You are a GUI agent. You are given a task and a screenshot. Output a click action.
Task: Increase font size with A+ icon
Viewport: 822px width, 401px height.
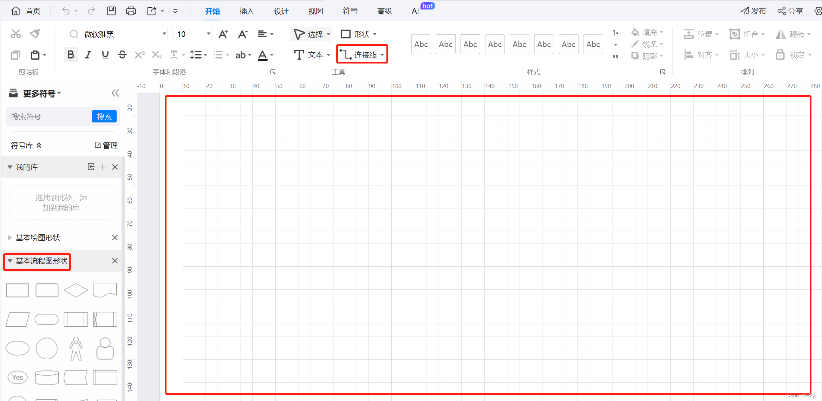[x=223, y=34]
